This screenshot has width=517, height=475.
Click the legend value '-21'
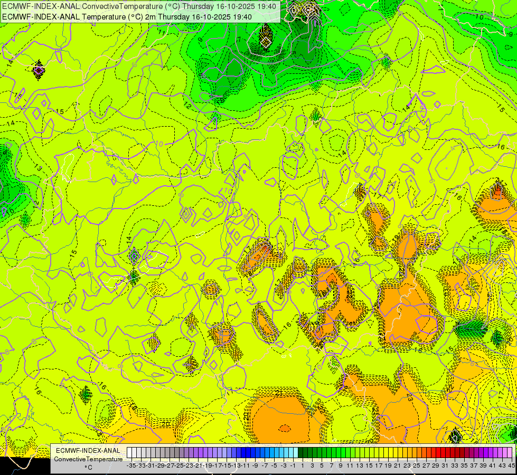click(198, 465)
